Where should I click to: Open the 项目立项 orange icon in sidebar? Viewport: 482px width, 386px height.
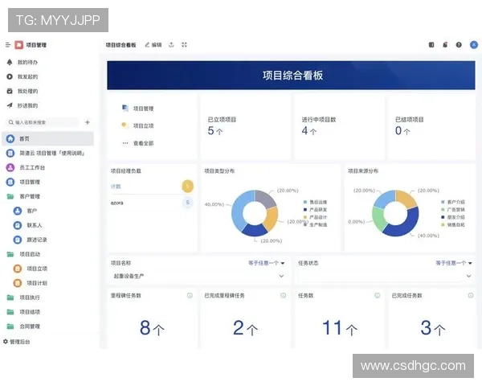tap(18, 269)
